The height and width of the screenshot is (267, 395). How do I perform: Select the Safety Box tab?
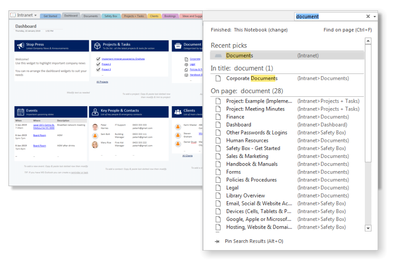click(111, 16)
